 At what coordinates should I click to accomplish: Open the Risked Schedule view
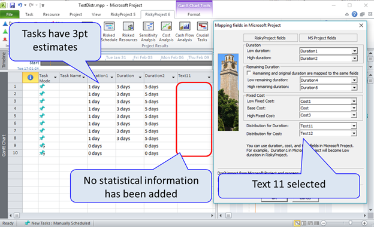click(x=109, y=32)
